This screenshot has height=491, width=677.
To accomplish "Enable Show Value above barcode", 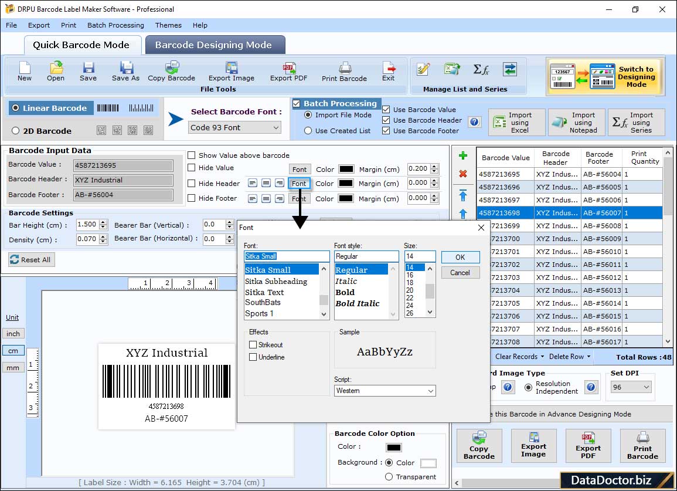I will point(191,155).
